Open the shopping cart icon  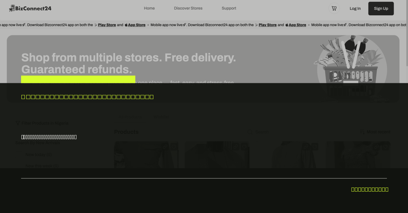click(334, 8)
